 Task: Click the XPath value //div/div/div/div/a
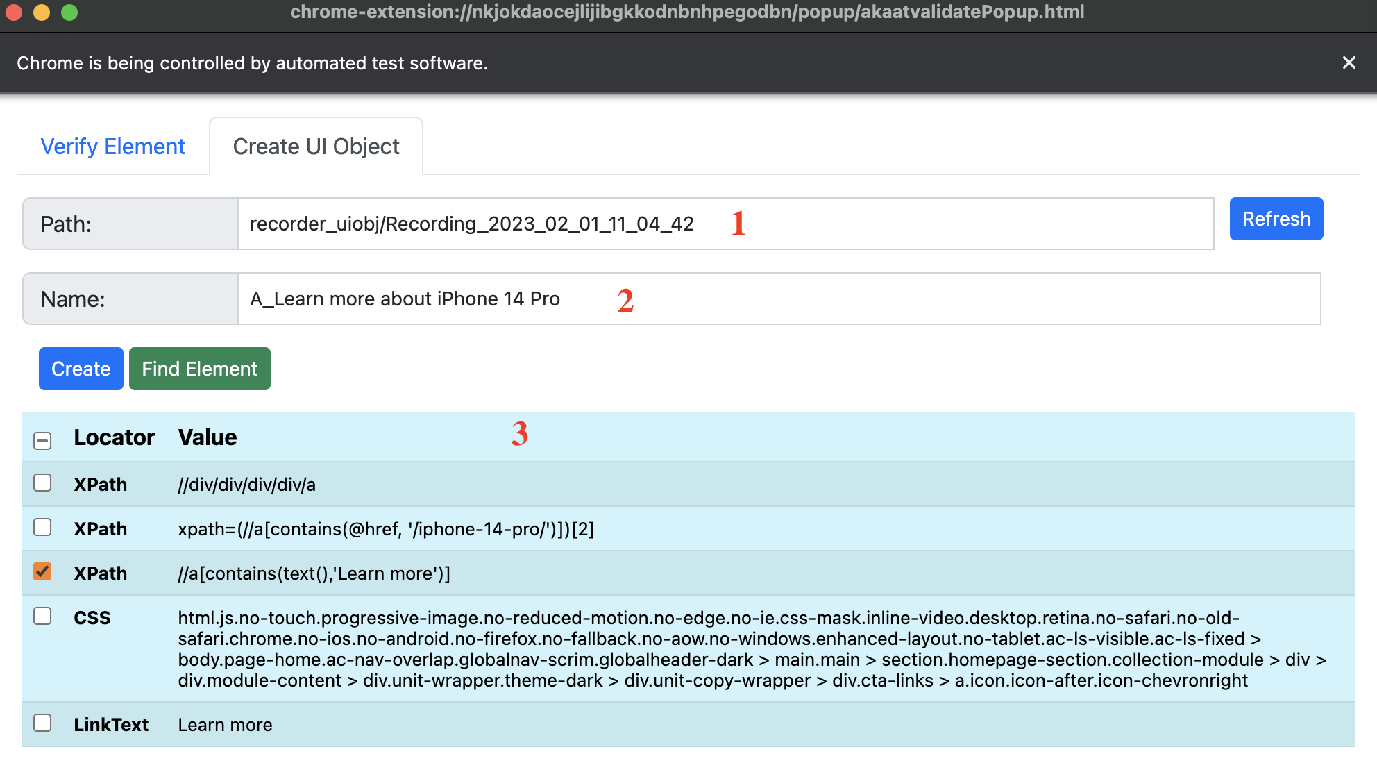point(246,485)
